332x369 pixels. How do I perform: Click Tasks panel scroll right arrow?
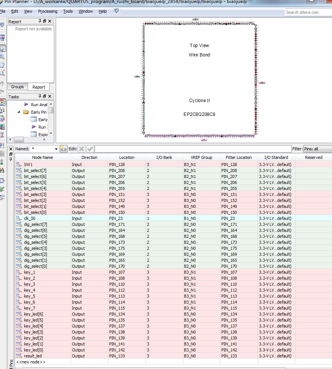(44, 139)
